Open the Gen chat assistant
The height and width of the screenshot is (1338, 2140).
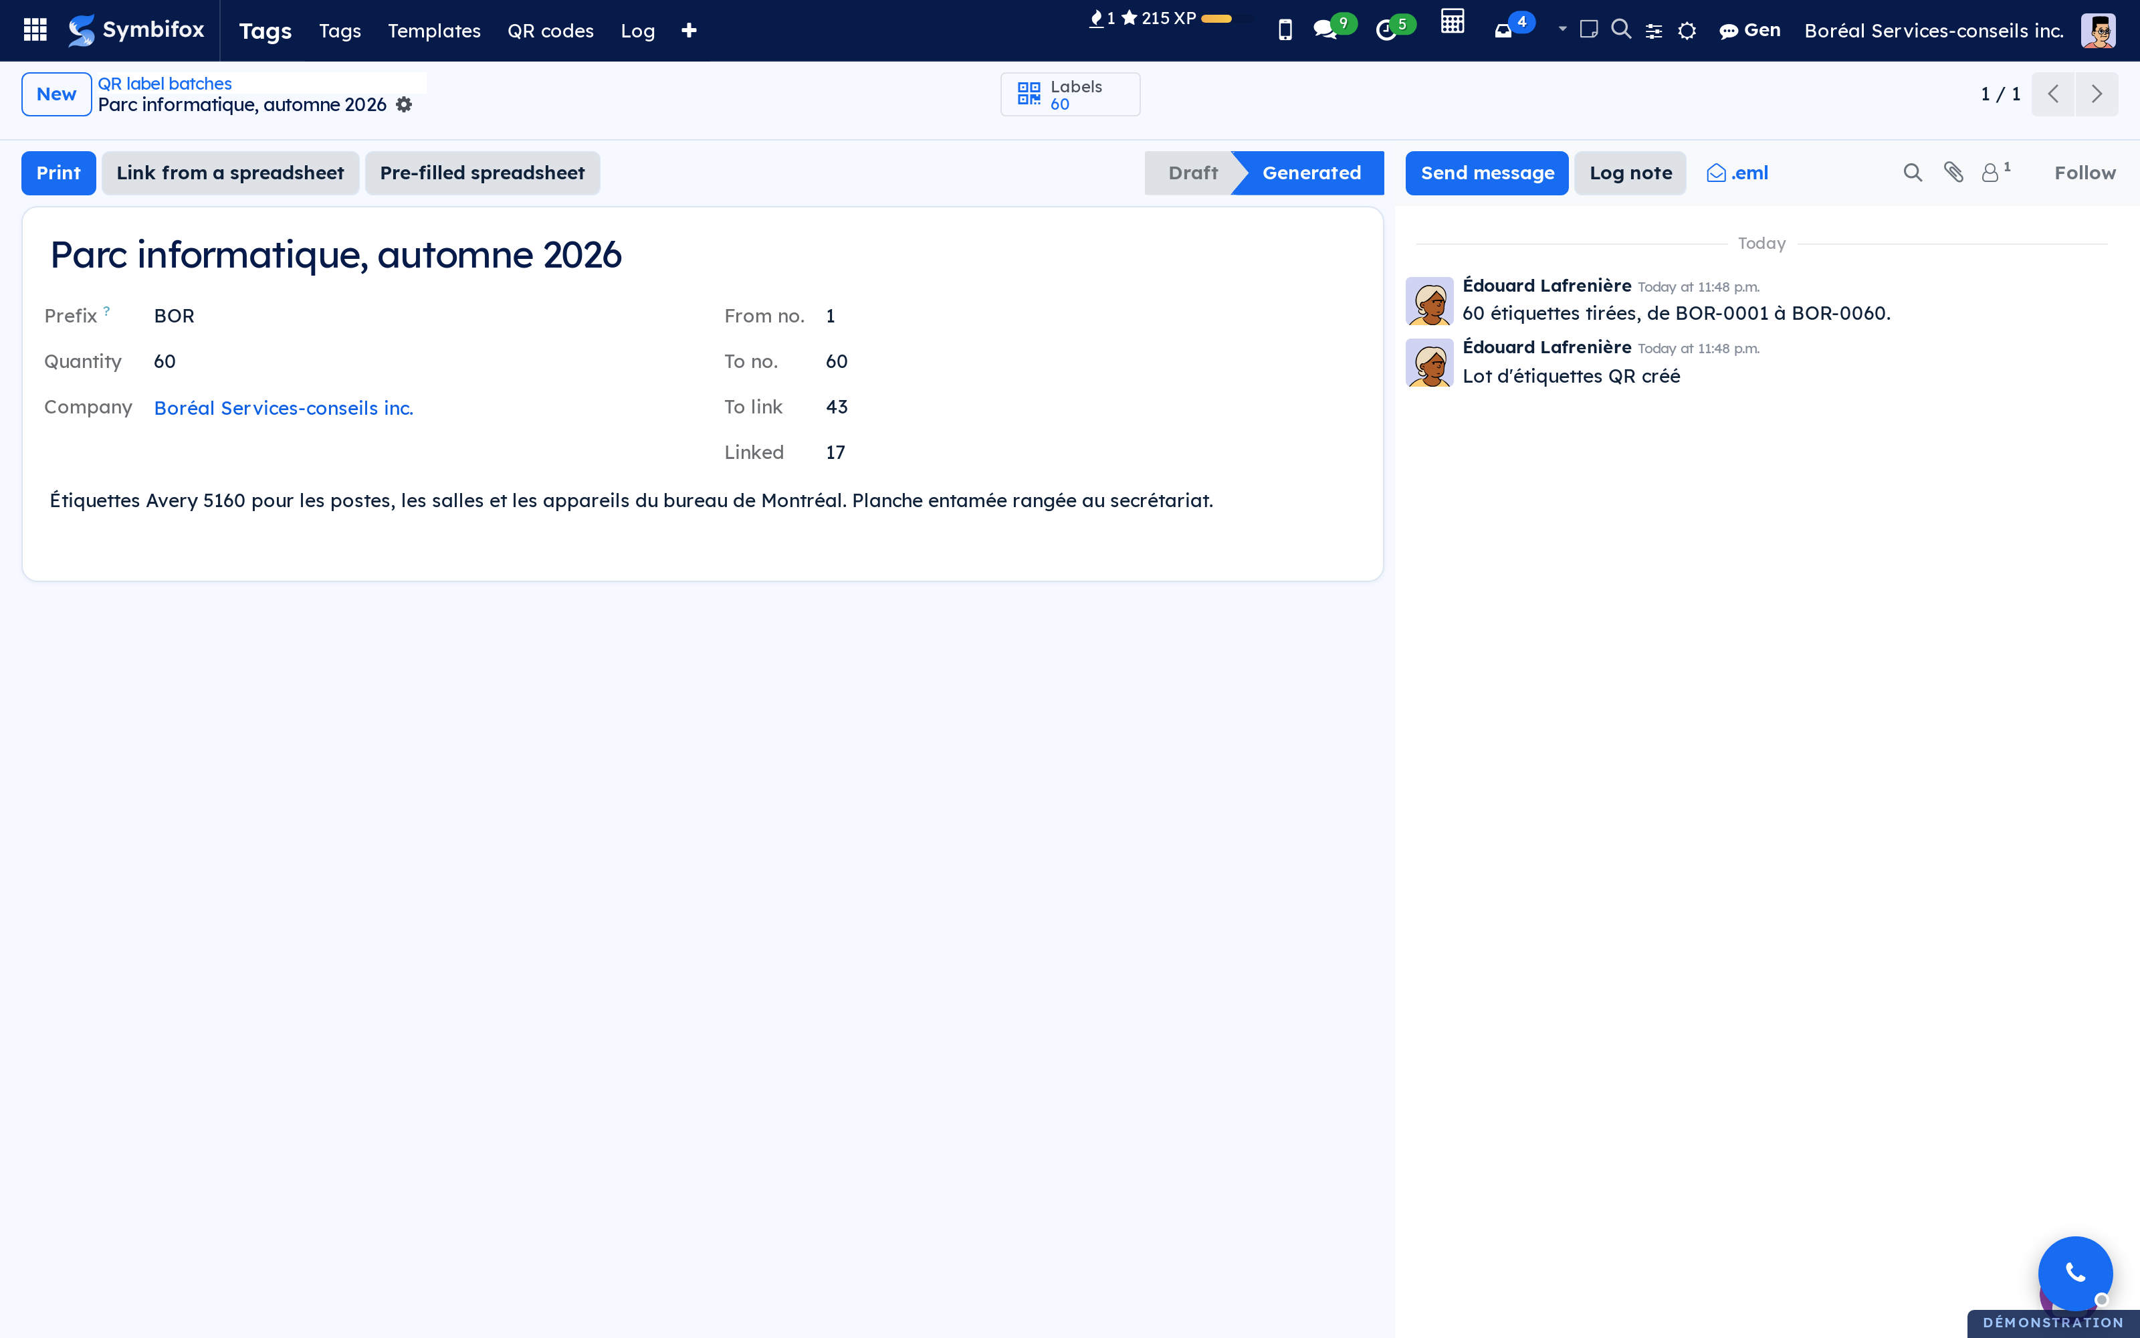1749,30
